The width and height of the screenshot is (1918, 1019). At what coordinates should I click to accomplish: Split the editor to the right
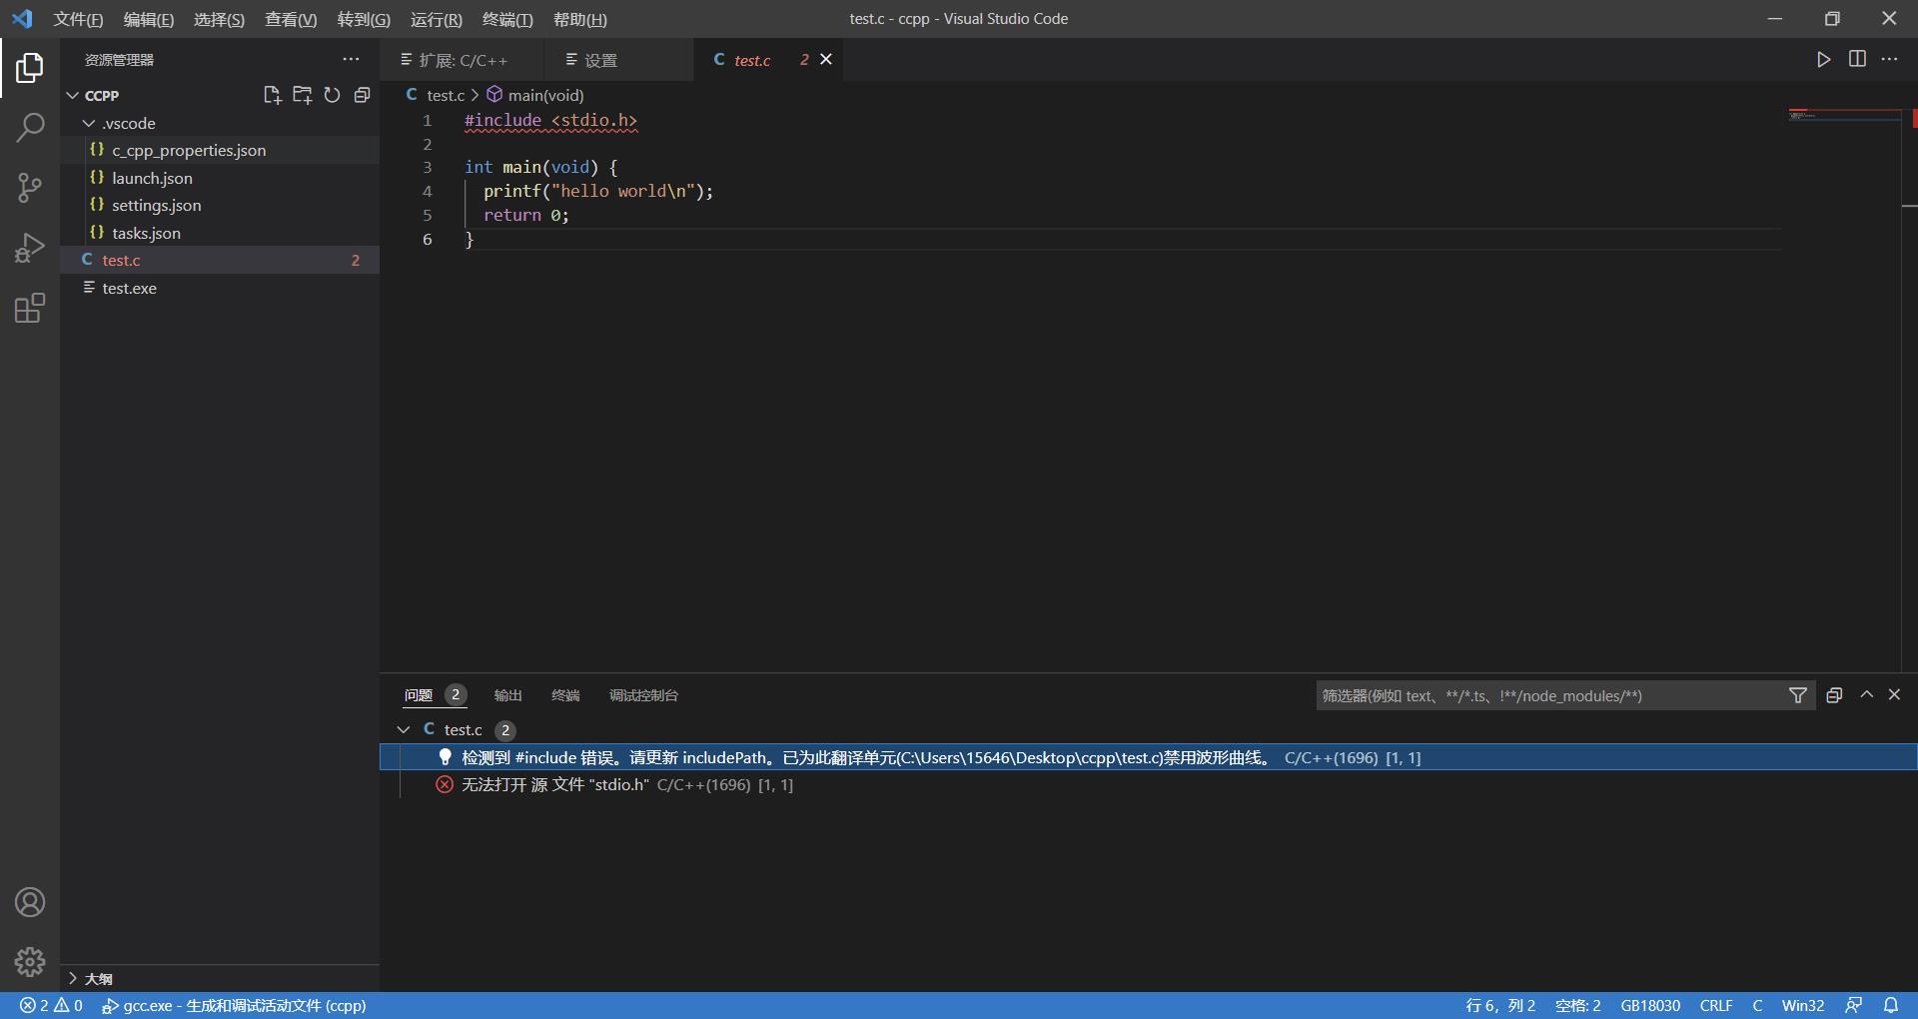point(1857,59)
